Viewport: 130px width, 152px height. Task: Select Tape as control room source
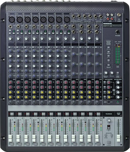tap(108, 60)
